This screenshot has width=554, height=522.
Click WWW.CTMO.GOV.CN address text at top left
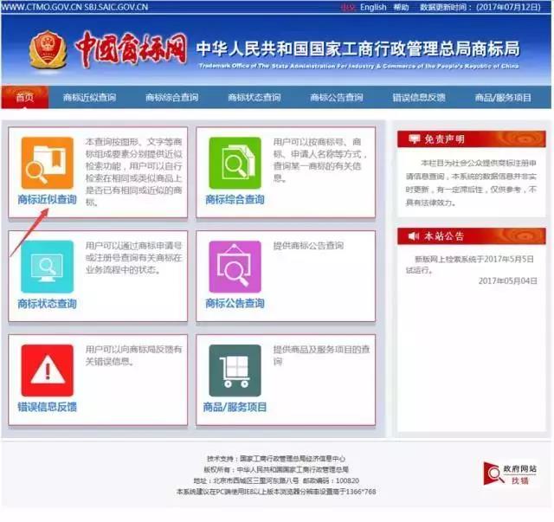point(42,7)
